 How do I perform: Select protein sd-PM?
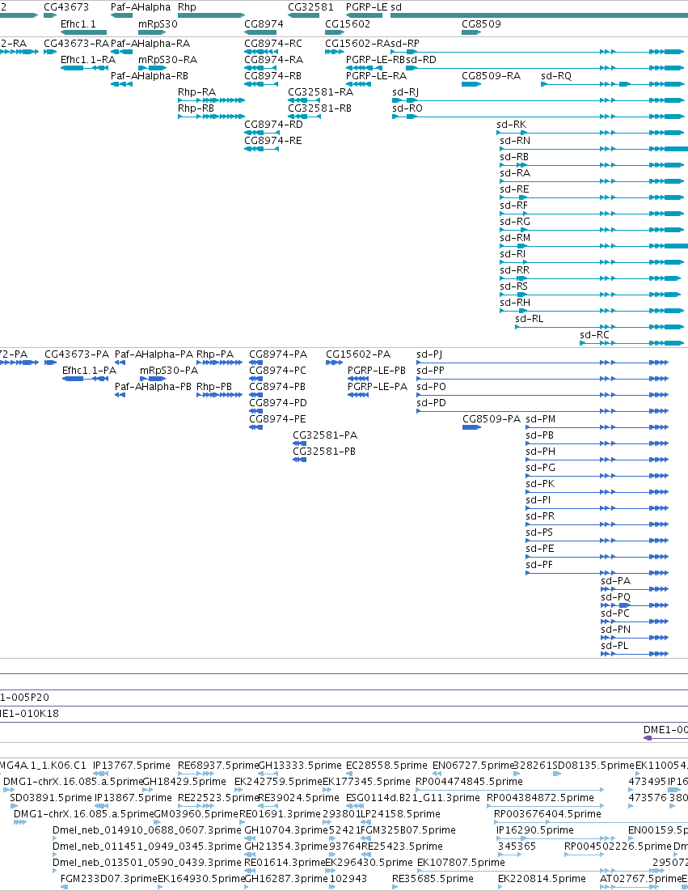click(540, 419)
